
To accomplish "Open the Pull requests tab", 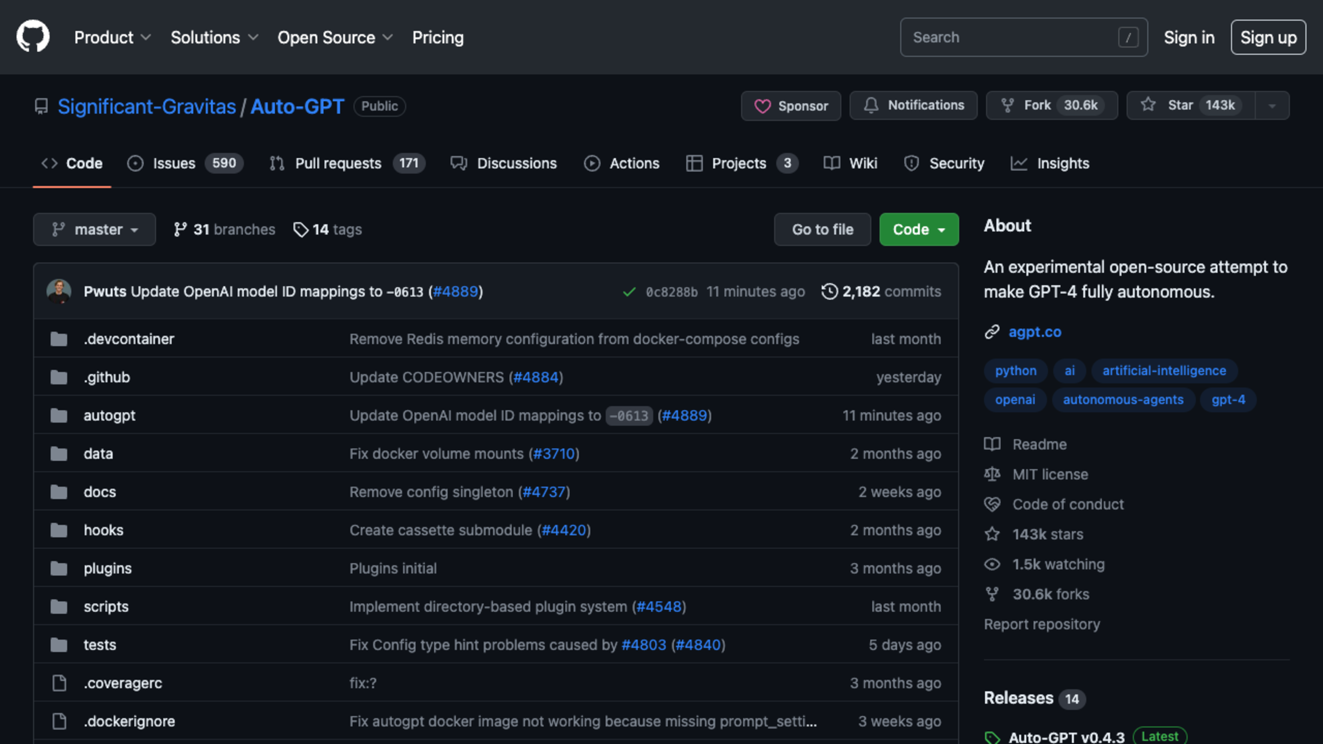I will [347, 163].
